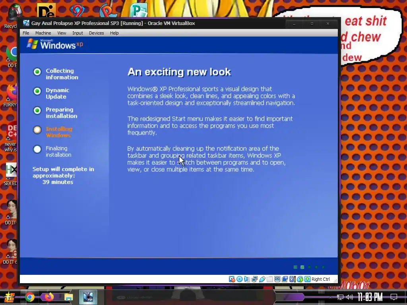Click the Installing Windows step indicator
The height and width of the screenshot is (305, 407).
[37, 130]
